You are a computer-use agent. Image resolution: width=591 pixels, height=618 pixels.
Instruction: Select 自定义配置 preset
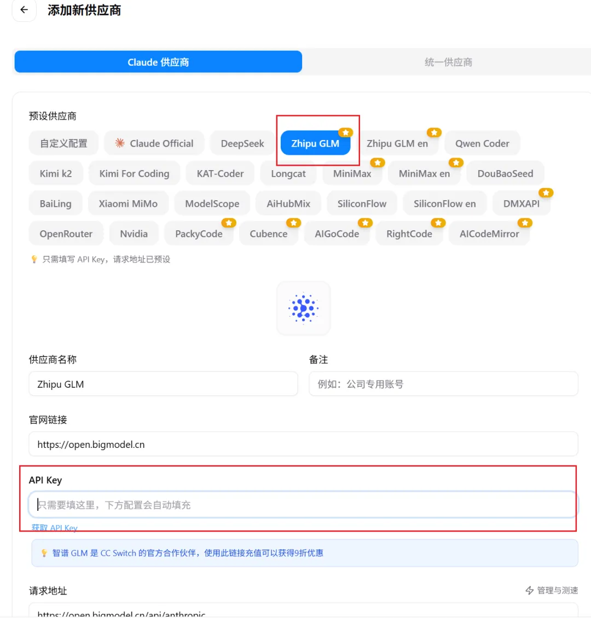click(x=63, y=143)
